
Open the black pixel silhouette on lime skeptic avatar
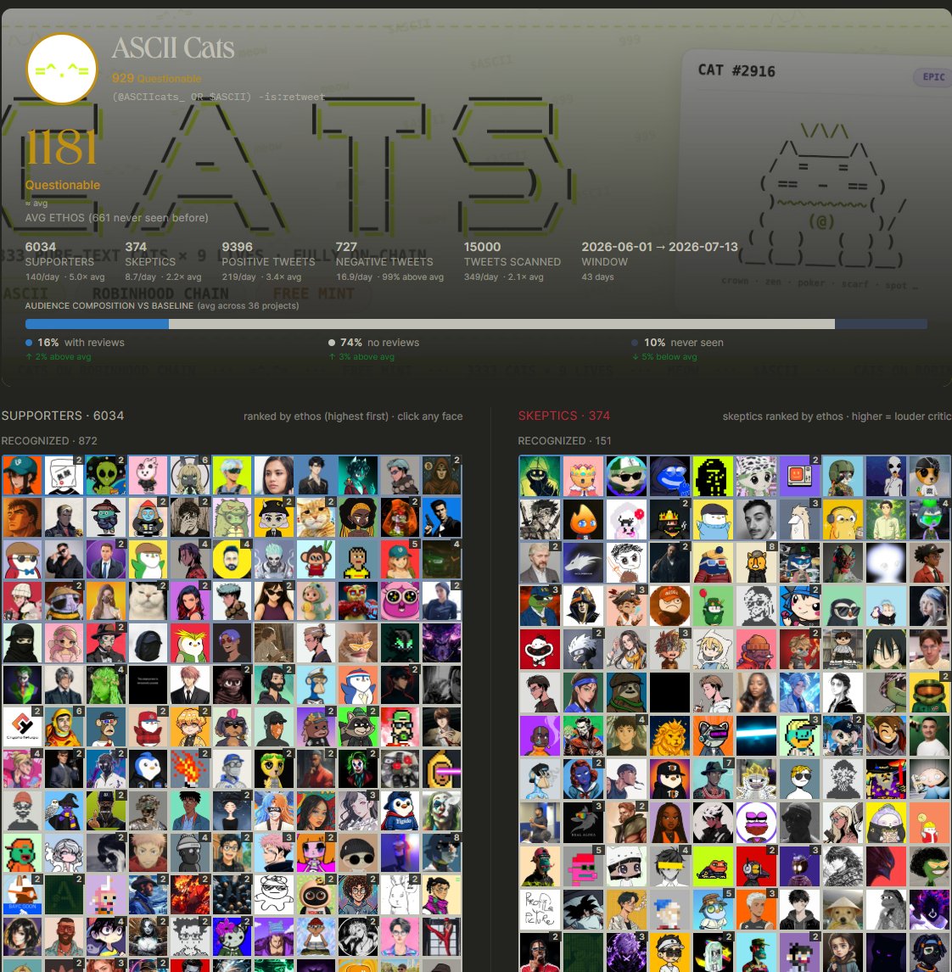coord(713,476)
